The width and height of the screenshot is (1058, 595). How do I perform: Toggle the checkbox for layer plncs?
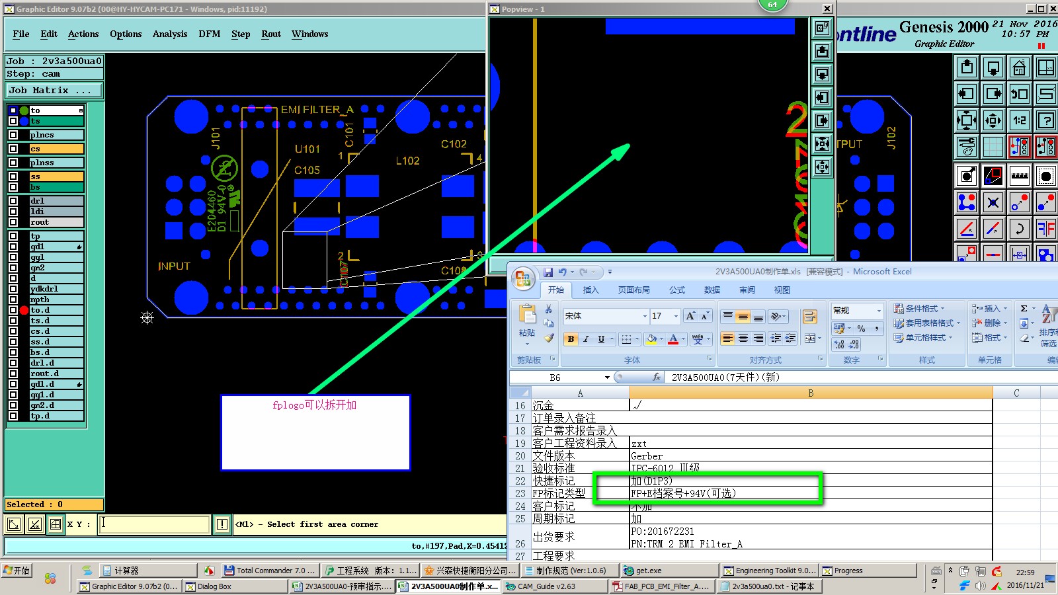pyautogui.click(x=13, y=135)
